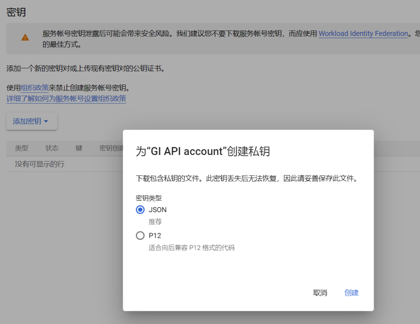420x324 pixels.
Task: Open 详细了解如何为服务帐号设置组织政策 link
Action: tap(66, 98)
